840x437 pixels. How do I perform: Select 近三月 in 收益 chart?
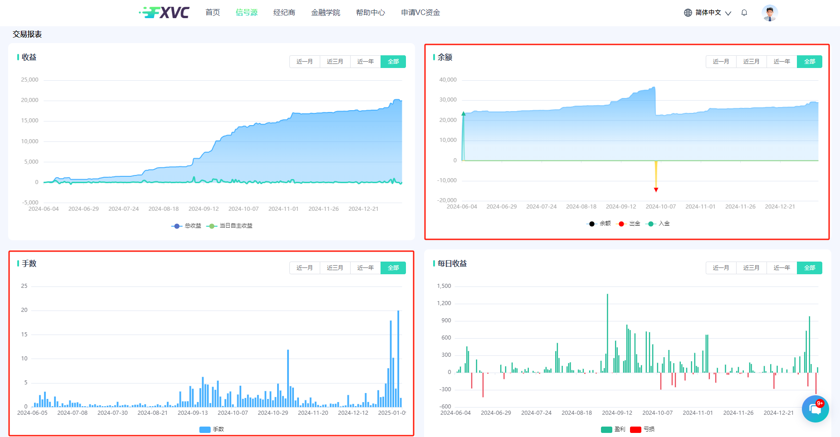click(x=335, y=62)
